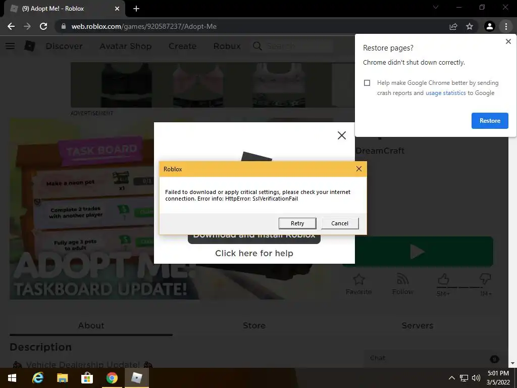Open the Robux menu item
The width and height of the screenshot is (517, 388).
tap(227, 46)
